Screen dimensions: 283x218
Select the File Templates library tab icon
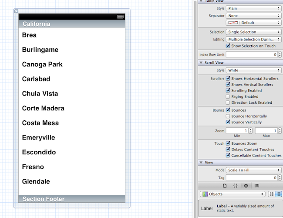click(x=225, y=186)
